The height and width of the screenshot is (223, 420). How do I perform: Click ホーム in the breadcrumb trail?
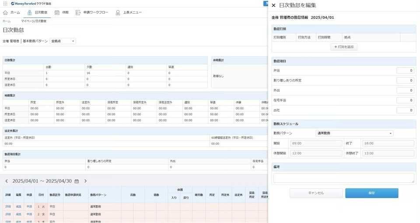[7, 21]
